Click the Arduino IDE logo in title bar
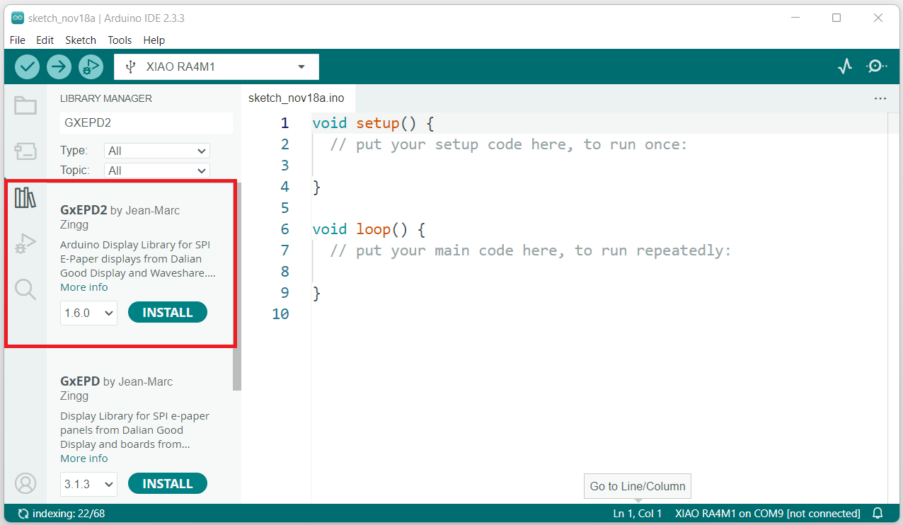The height and width of the screenshot is (525, 903). [x=18, y=18]
